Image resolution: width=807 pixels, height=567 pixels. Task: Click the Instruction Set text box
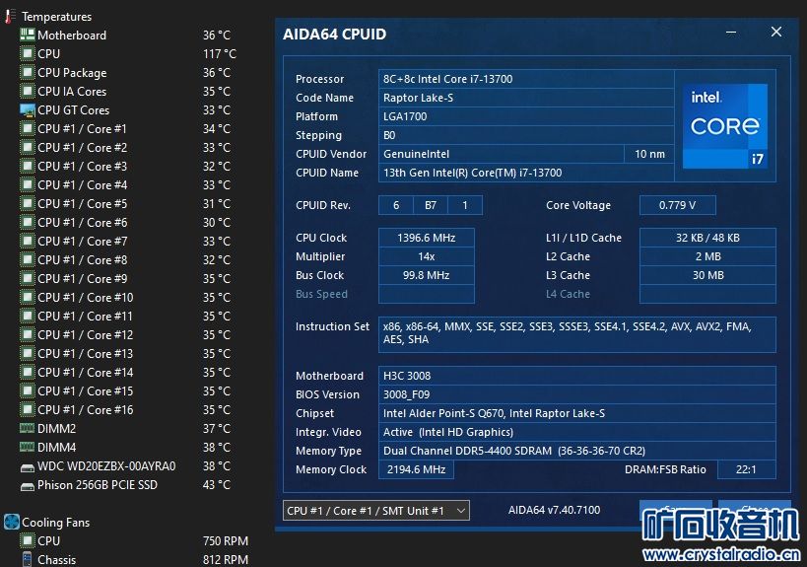(576, 333)
